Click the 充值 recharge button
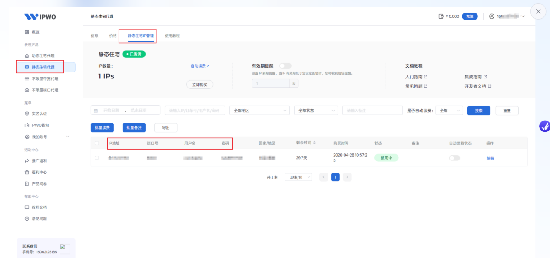Screen dimensions: 550x258 tap(470, 16)
